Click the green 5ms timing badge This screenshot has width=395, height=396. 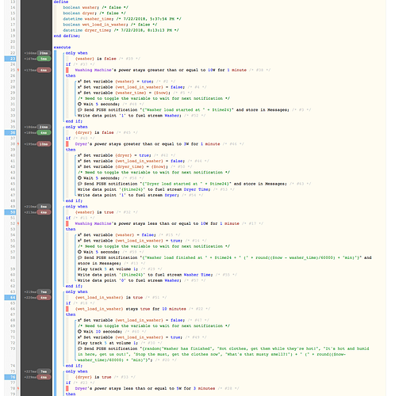44,59
